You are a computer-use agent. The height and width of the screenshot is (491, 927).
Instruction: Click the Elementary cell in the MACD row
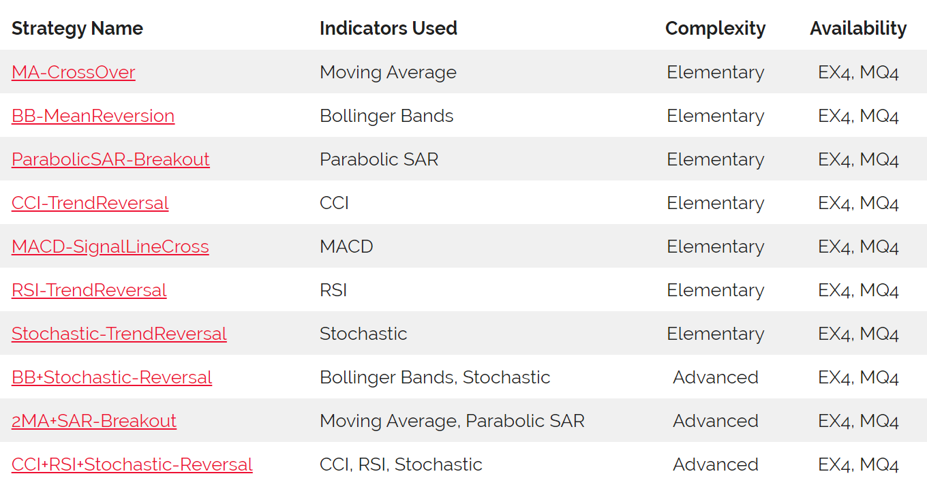point(716,247)
